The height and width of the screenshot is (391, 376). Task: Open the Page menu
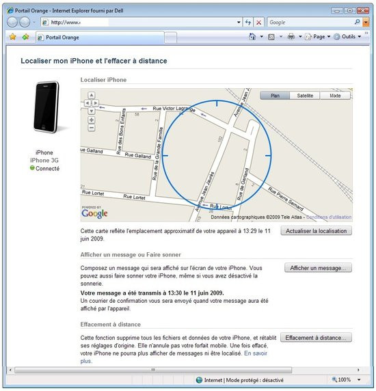pos(318,37)
